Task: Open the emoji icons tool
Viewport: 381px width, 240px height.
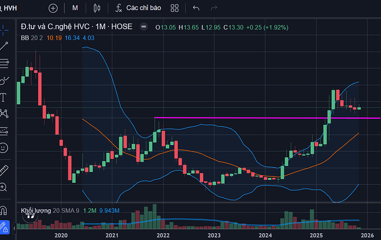Action: pos(4,148)
